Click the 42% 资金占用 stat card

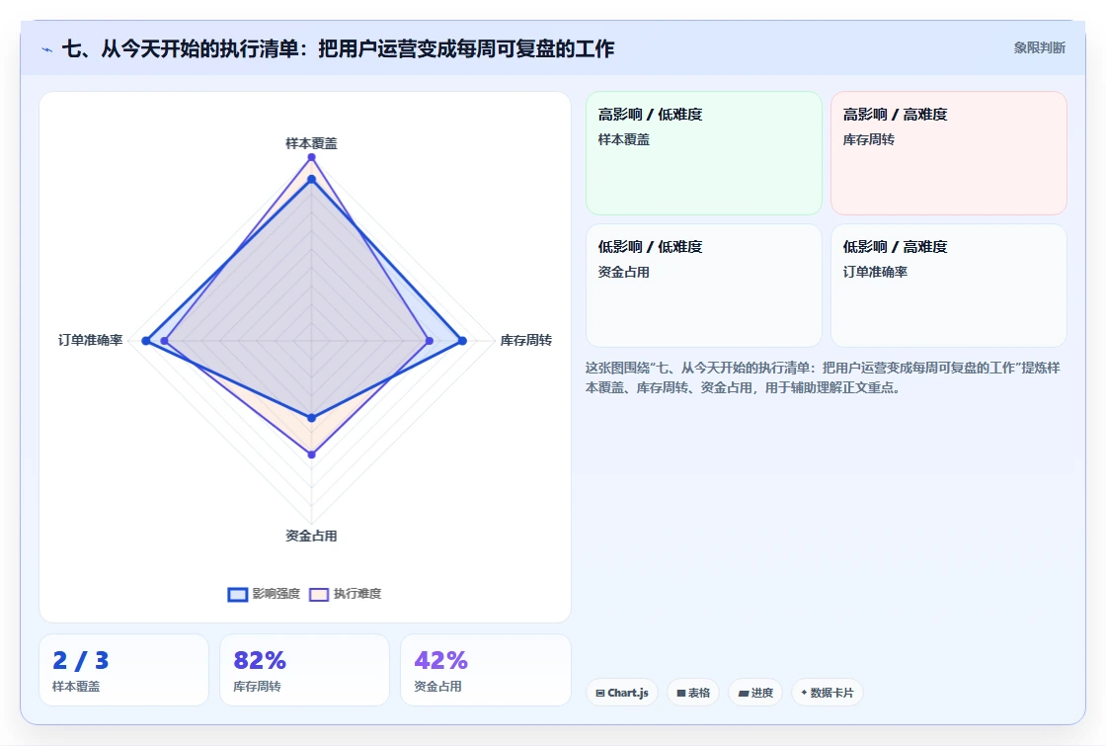coord(485,670)
